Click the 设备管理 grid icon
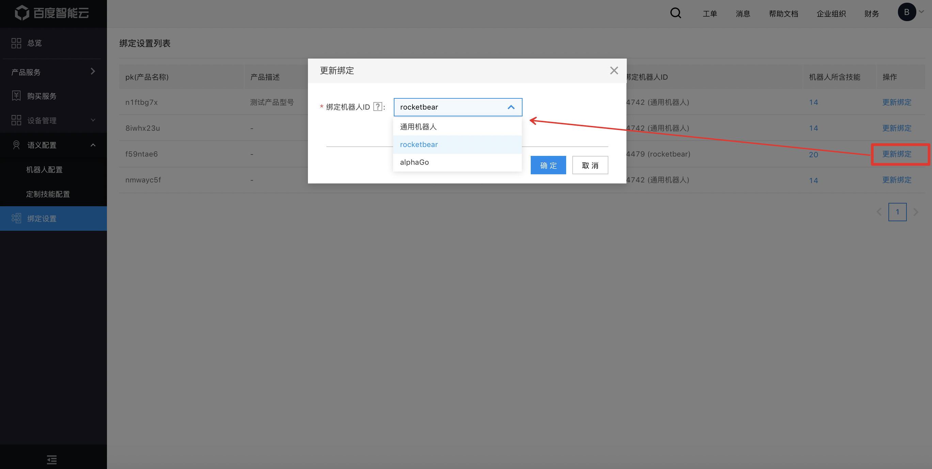 [16, 120]
